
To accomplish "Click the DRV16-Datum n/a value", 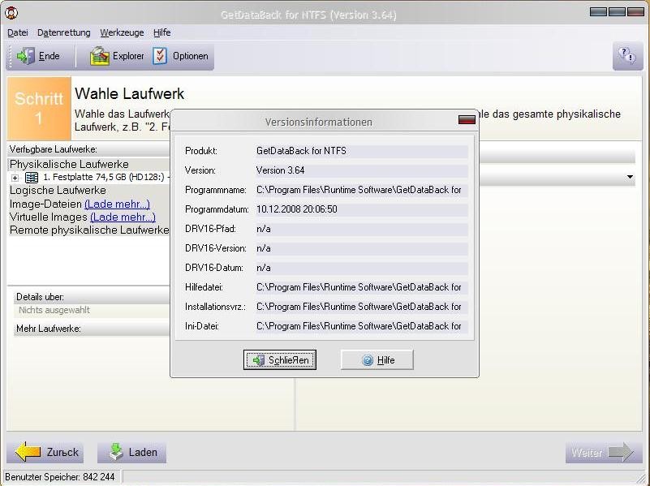I will 362,268.
